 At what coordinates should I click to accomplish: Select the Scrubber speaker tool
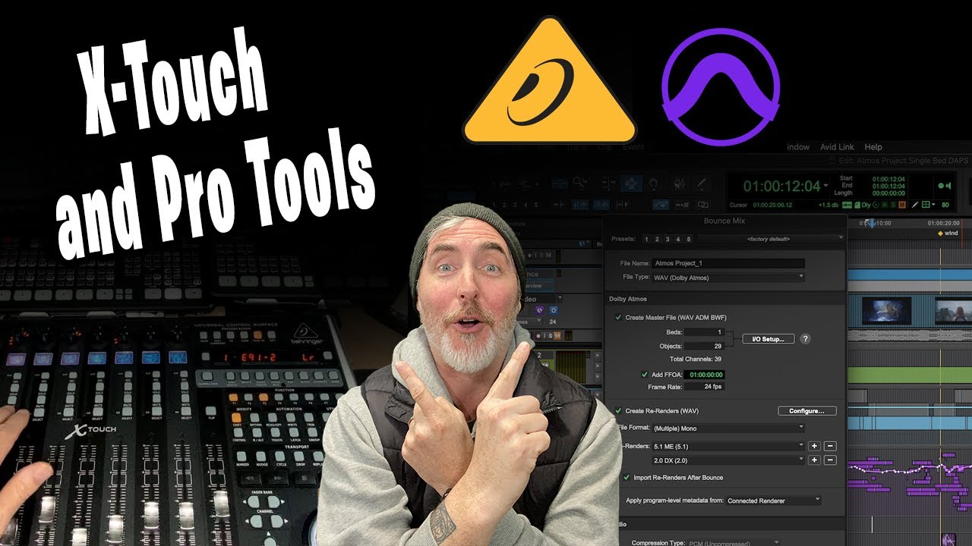(x=679, y=183)
